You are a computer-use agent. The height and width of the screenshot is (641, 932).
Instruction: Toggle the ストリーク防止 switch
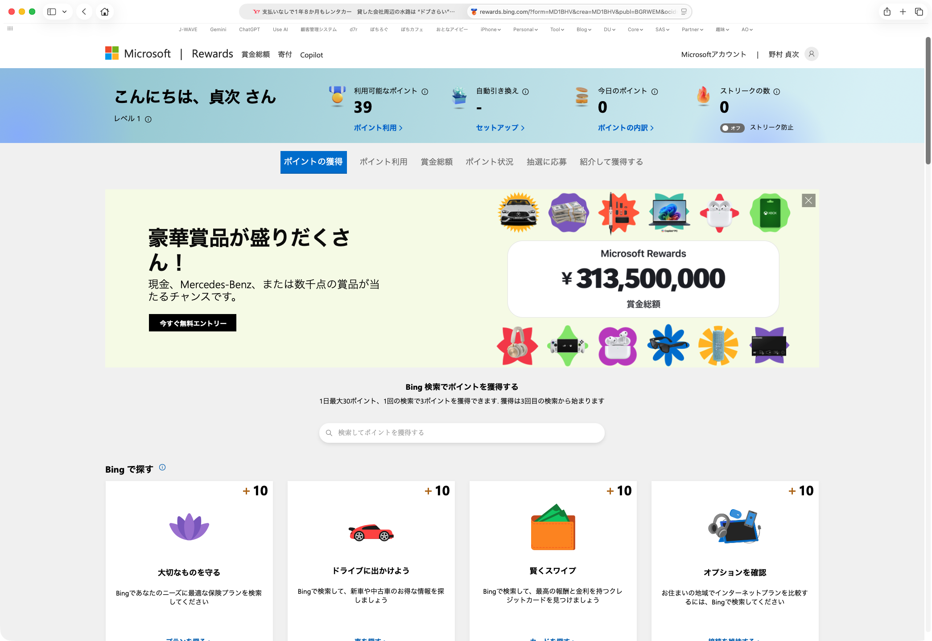731,128
